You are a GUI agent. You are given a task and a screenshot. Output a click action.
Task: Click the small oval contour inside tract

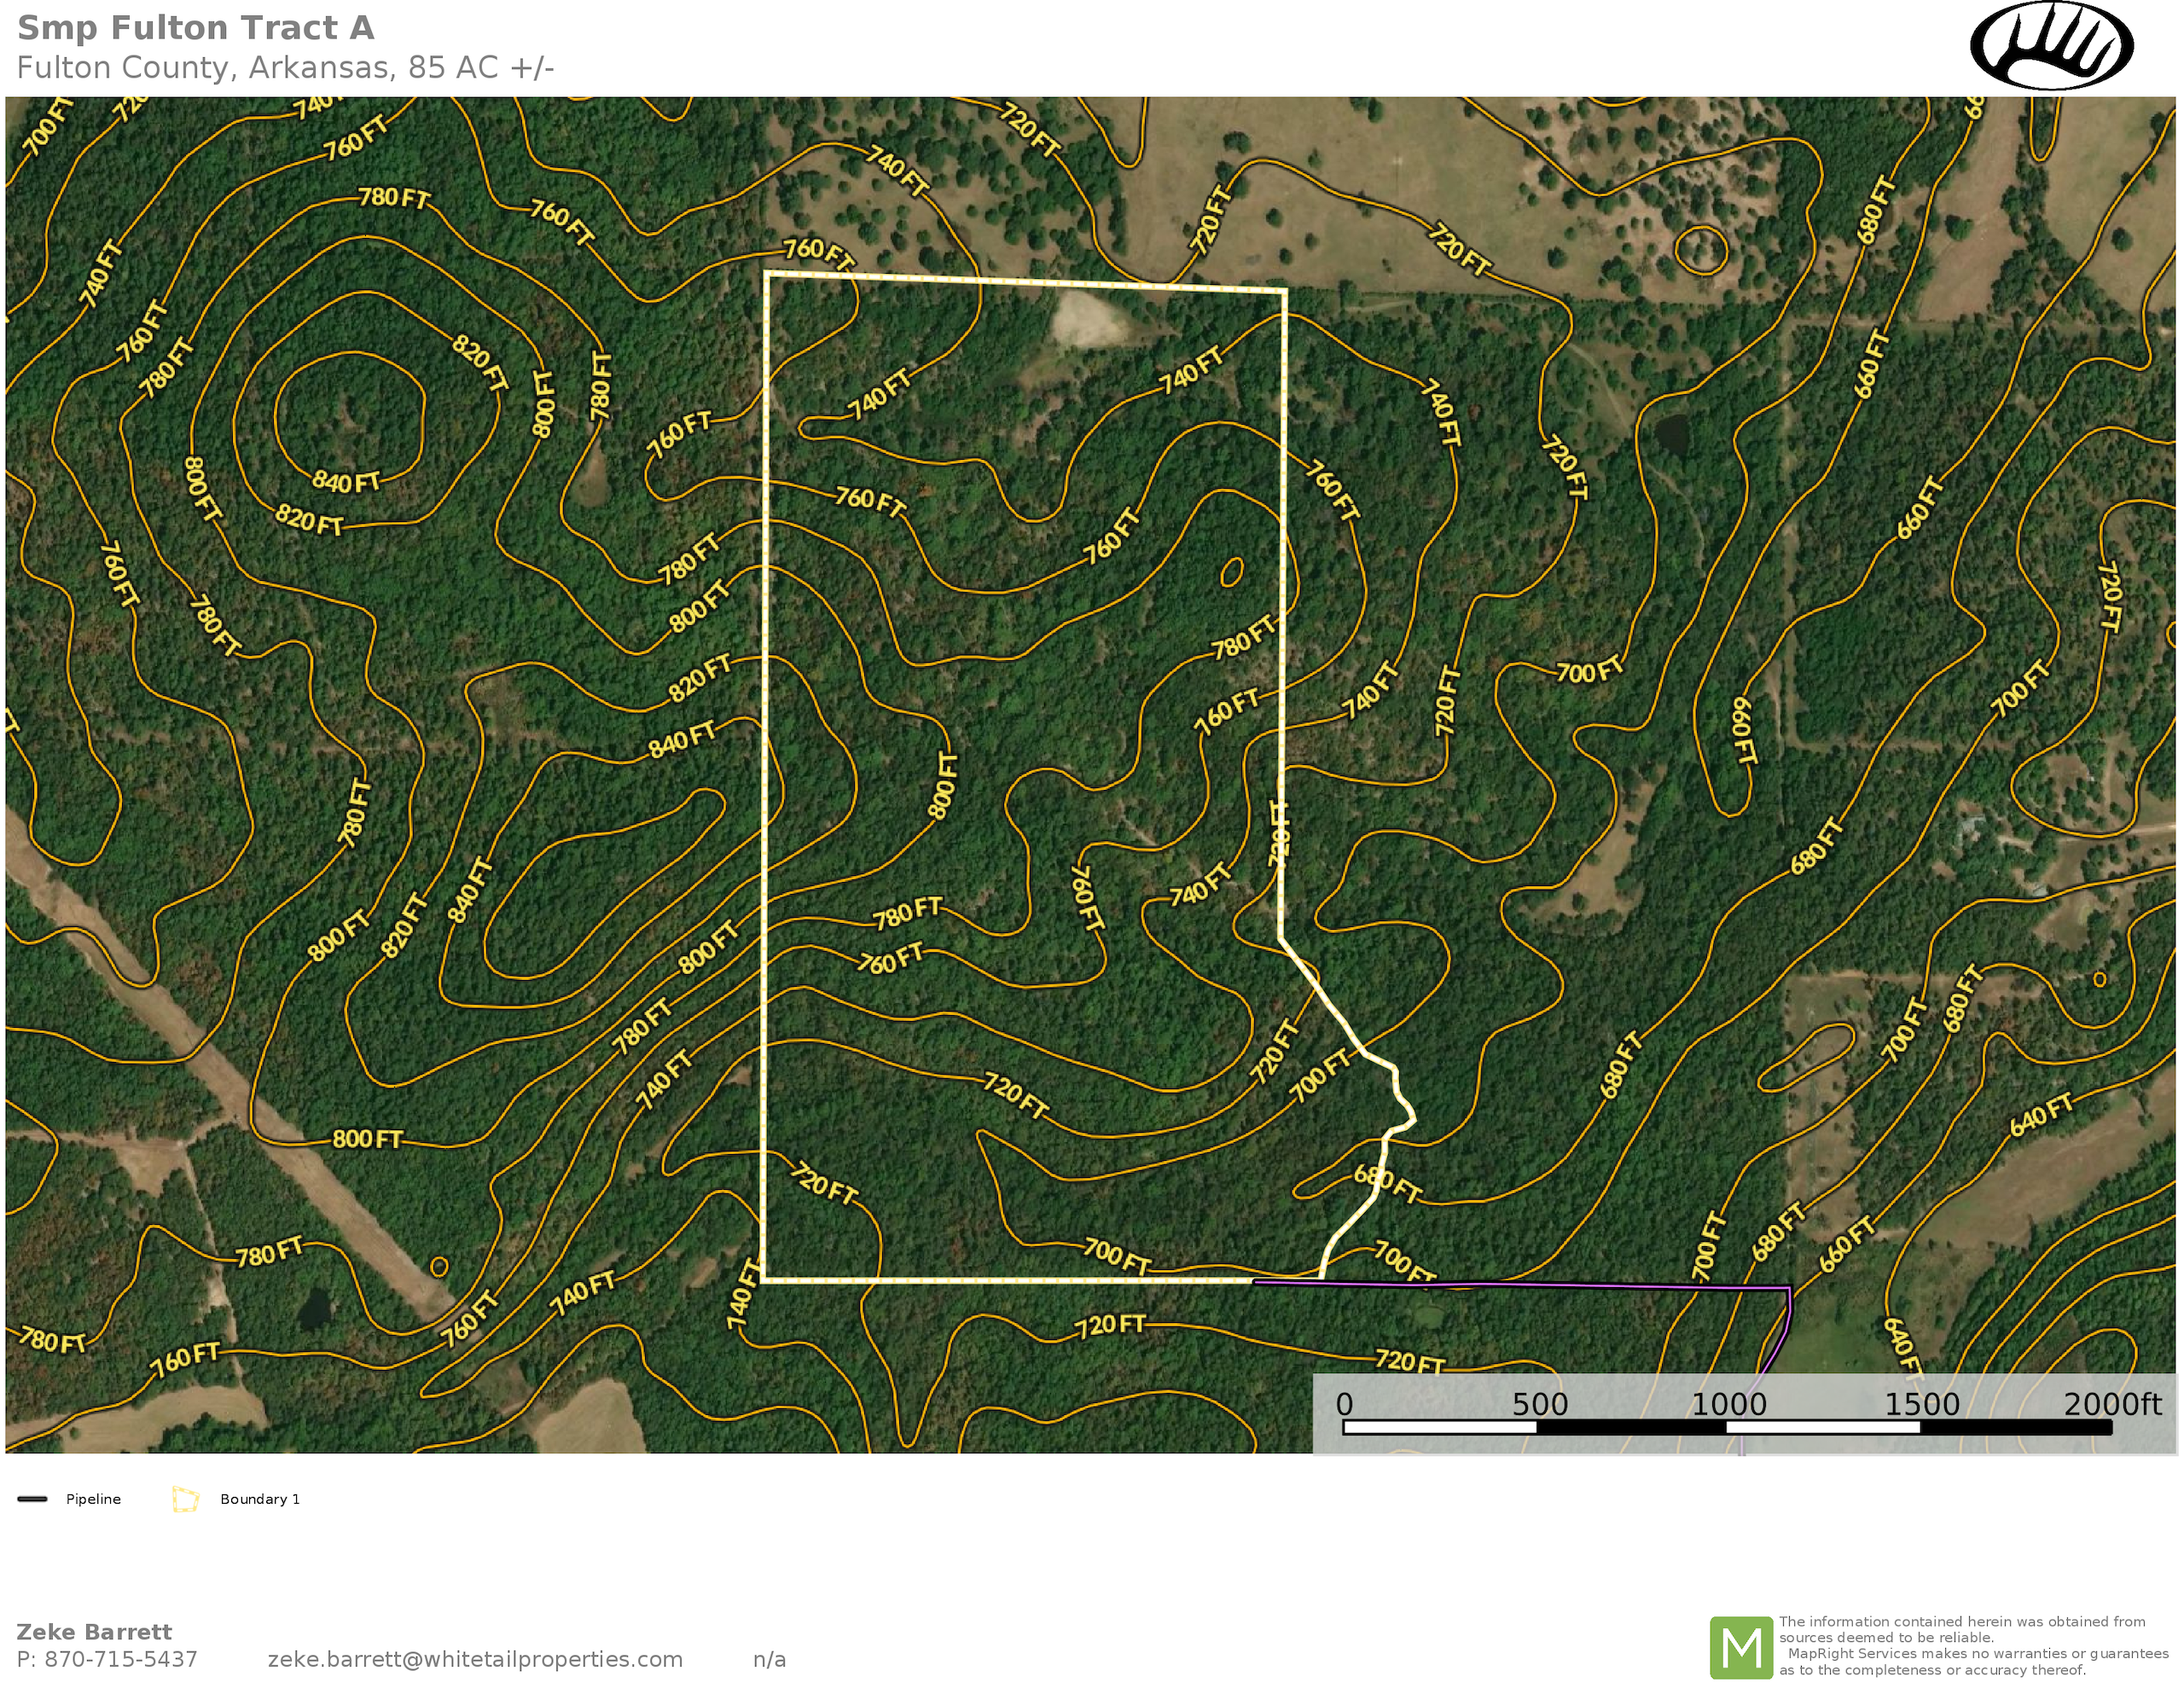1232,572
